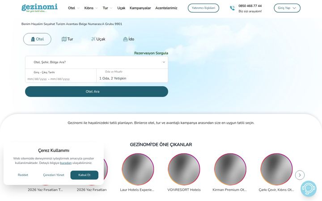This screenshot has width=322, height=201.
Task: Click the next carousel arrow
Action: pos(300,175)
